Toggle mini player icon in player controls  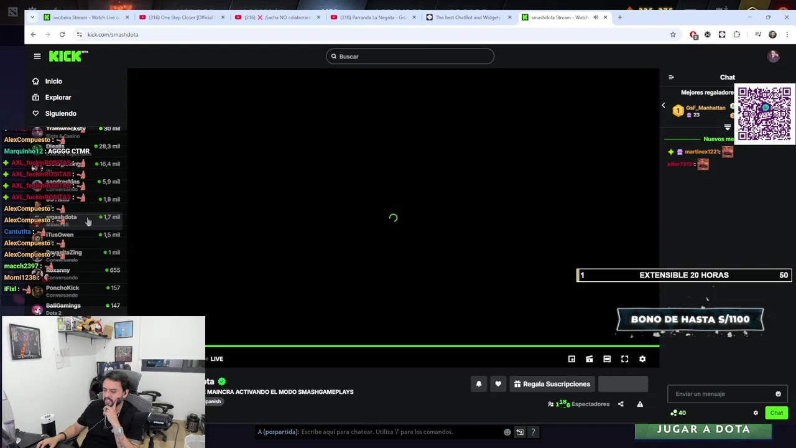tap(572, 359)
